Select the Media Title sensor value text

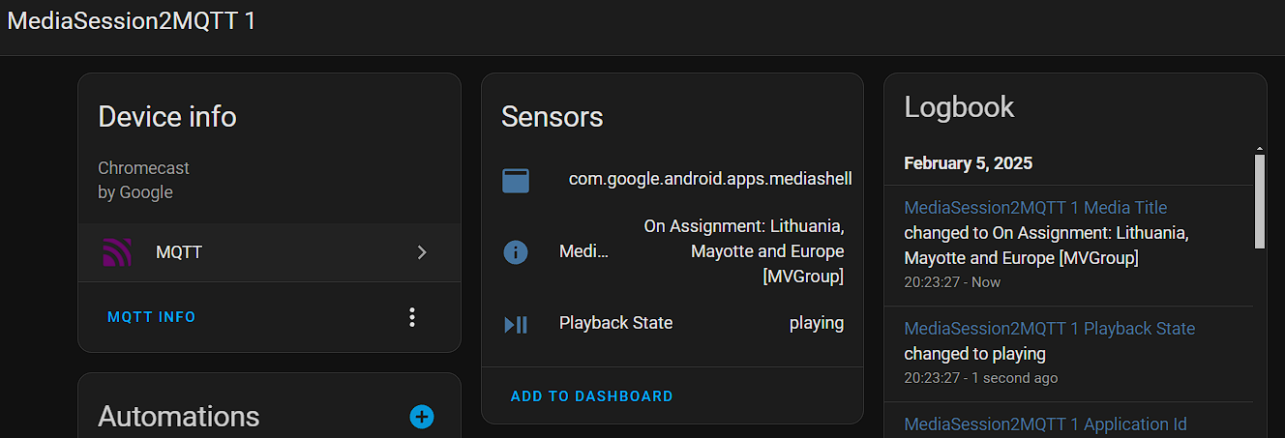point(743,251)
